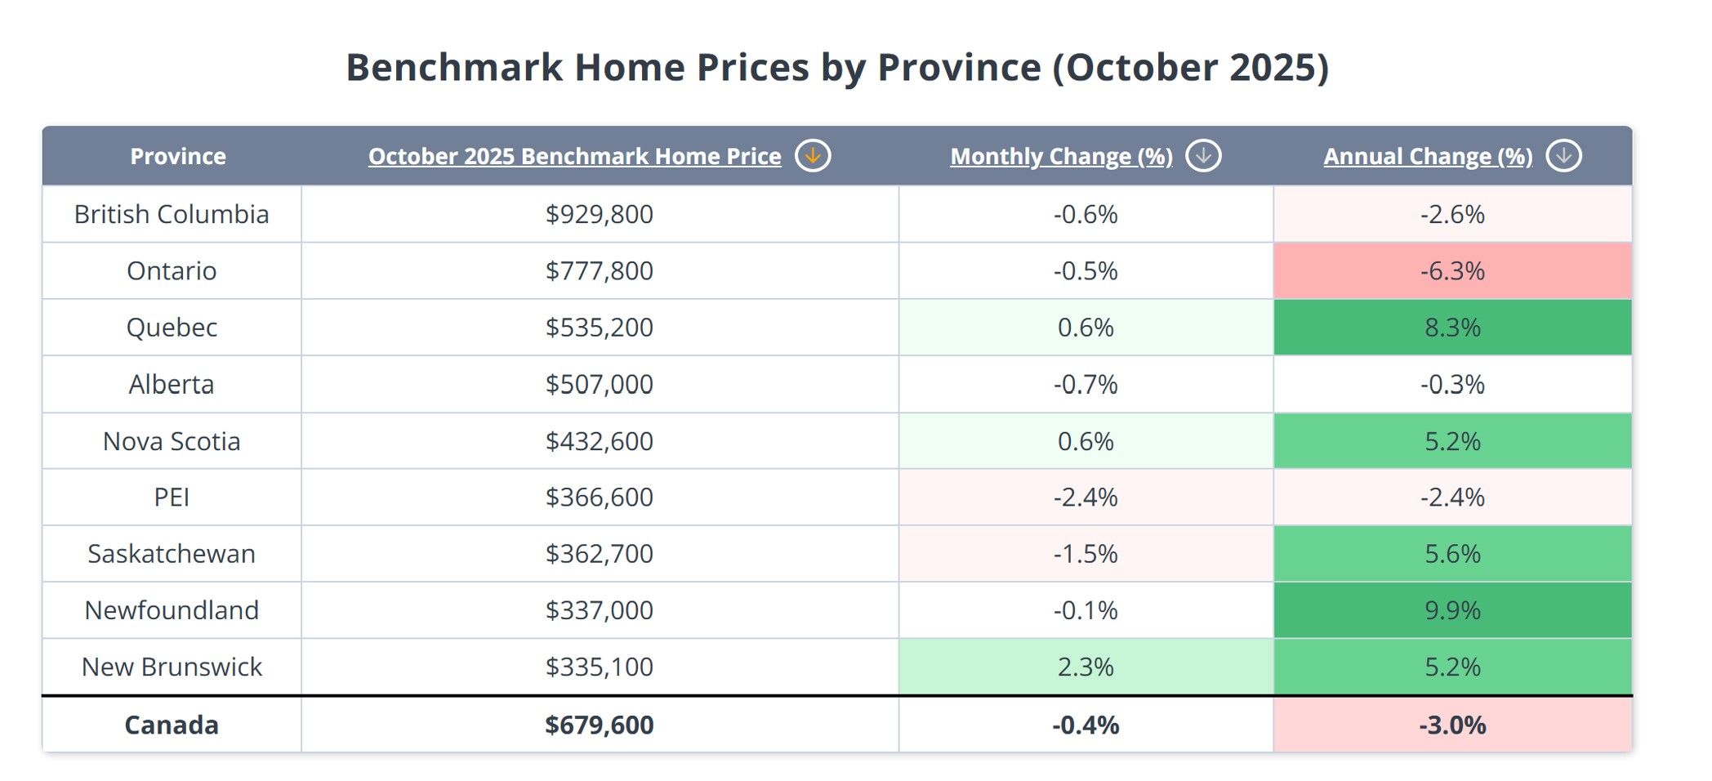Select PEI's -2.4% monthly change cell

[1086, 497]
